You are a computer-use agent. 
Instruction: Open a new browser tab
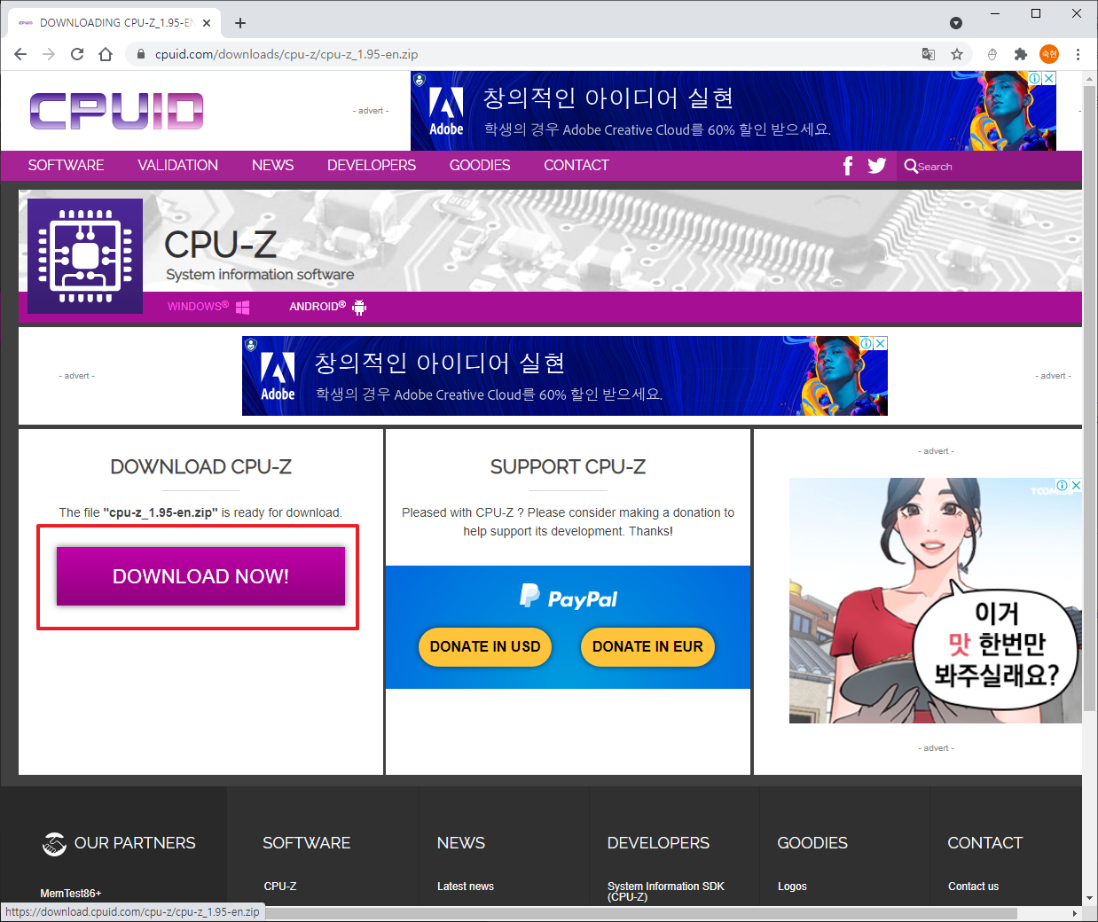(240, 23)
